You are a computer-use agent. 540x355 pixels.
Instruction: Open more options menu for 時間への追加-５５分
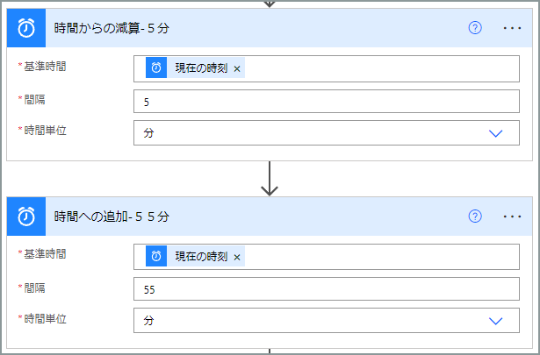pos(512,217)
